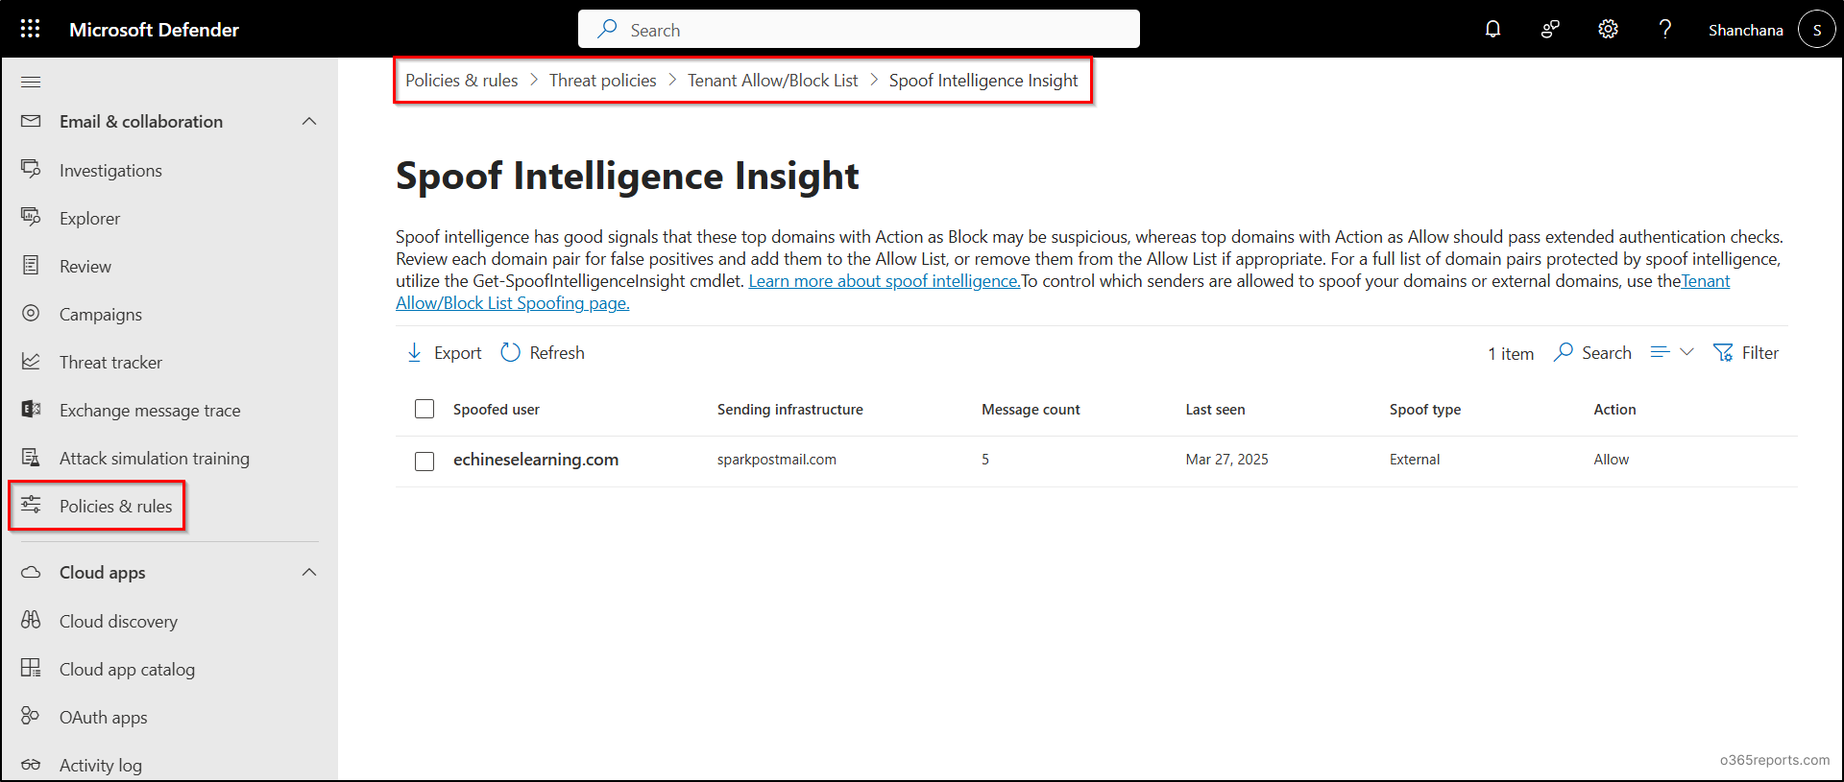Image resolution: width=1844 pixels, height=782 pixels.
Task: Open the settings gear icon
Action: (1608, 29)
